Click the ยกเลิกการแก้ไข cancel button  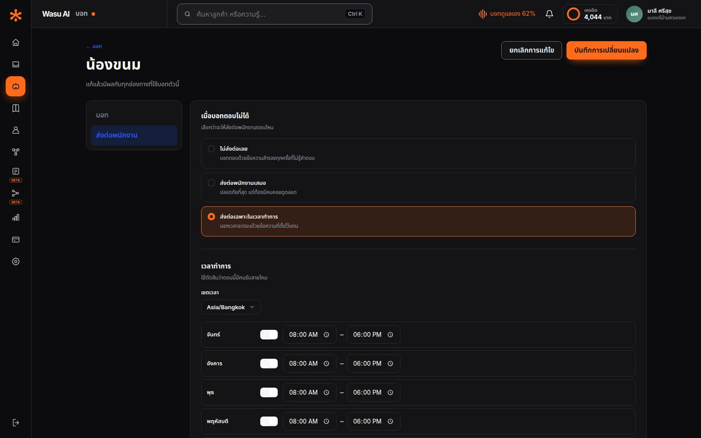(x=531, y=50)
